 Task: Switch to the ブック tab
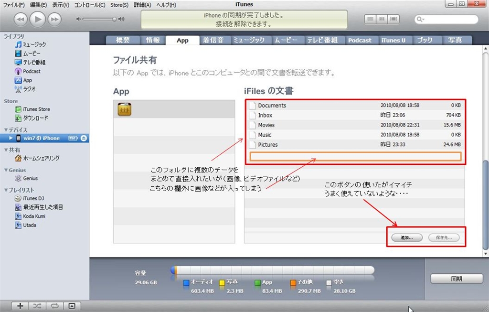click(425, 40)
